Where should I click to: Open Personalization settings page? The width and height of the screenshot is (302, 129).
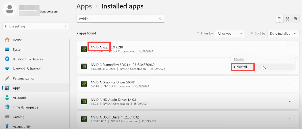(24, 78)
